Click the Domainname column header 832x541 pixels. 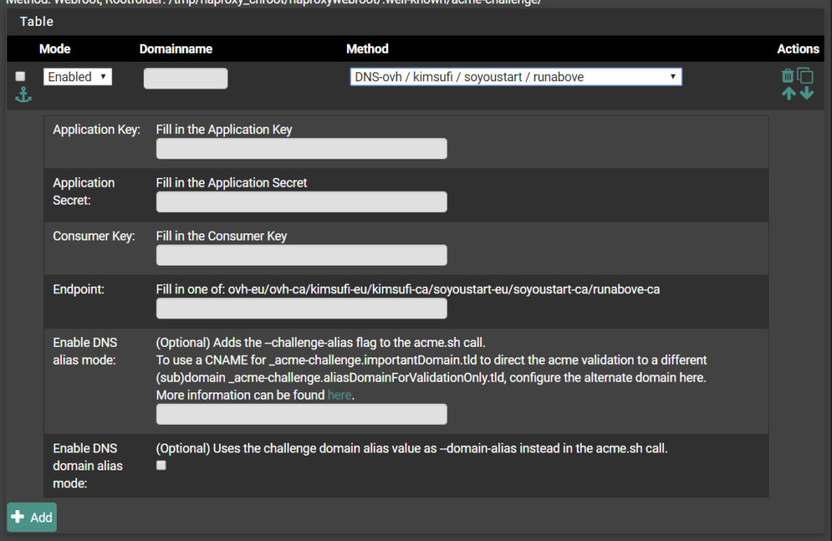pos(175,49)
